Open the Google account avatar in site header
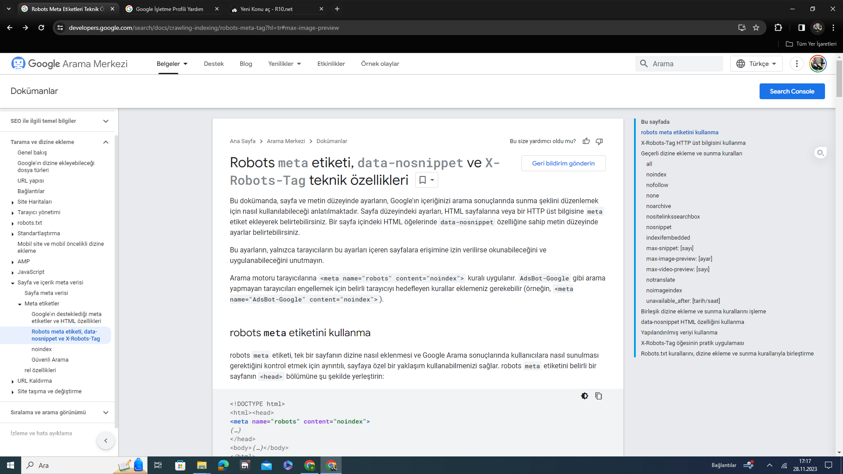Viewport: 843px width, 474px height. (818, 64)
